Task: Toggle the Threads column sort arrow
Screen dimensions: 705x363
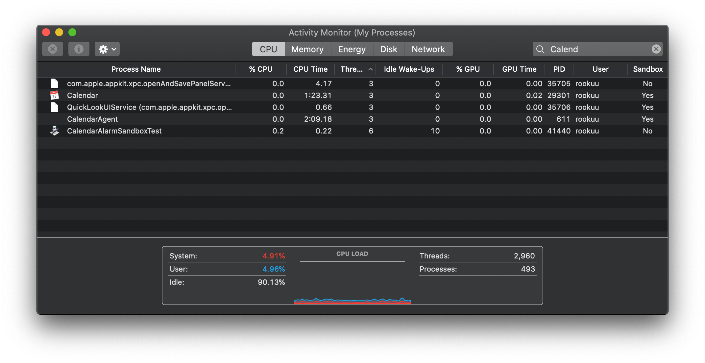Action: pyautogui.click(x=371, y=69)
